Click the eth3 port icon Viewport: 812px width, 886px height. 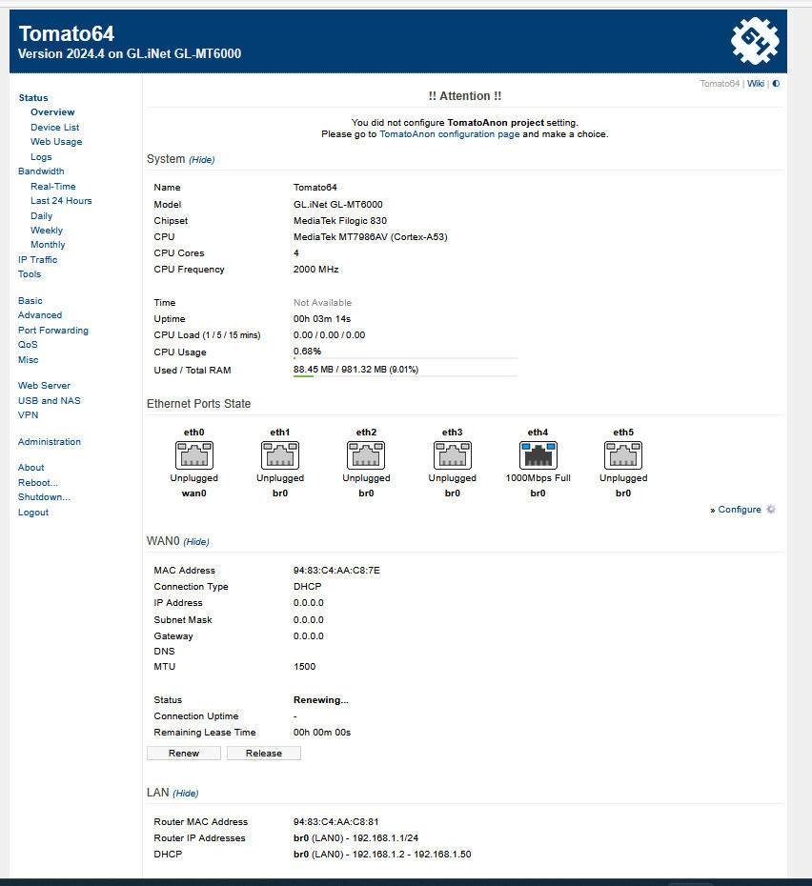click(x=453, y=455)
